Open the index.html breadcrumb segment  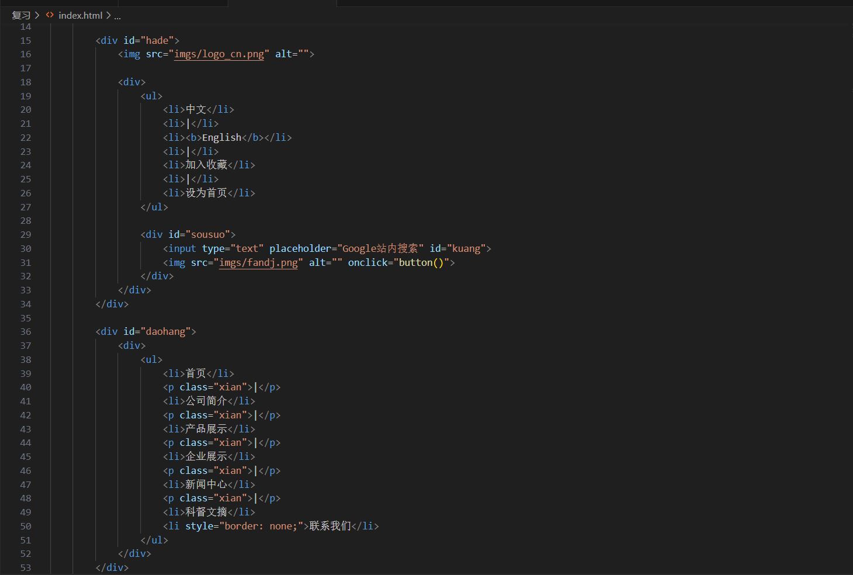click(x=80, y=15)
